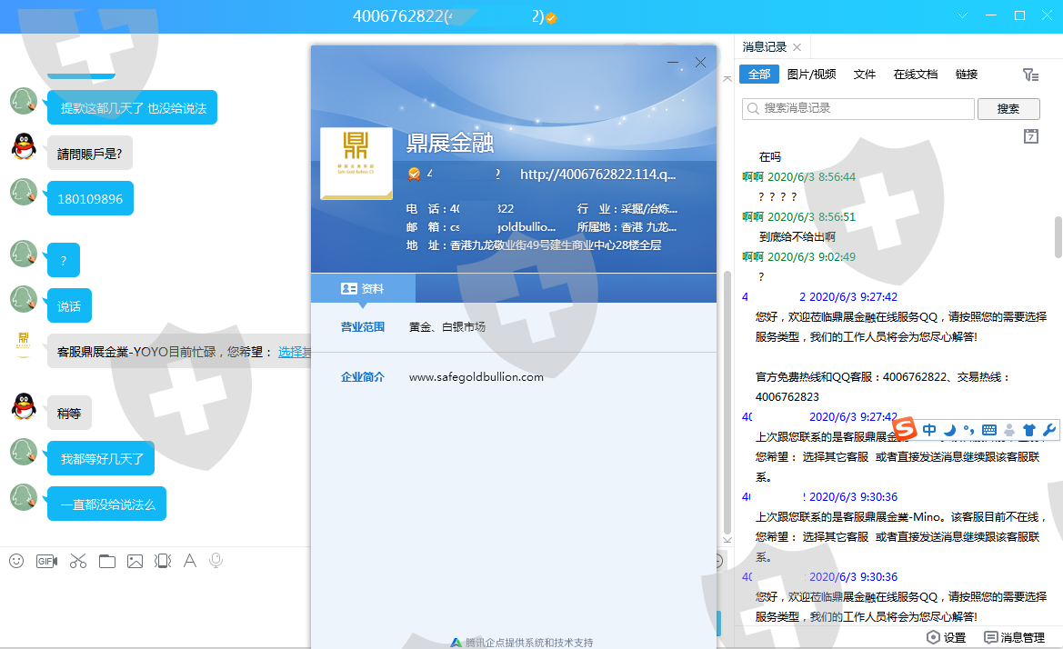1063x649 pixels.
Task: Select the 资料 tab in profile card
Action: pos(363,288)
